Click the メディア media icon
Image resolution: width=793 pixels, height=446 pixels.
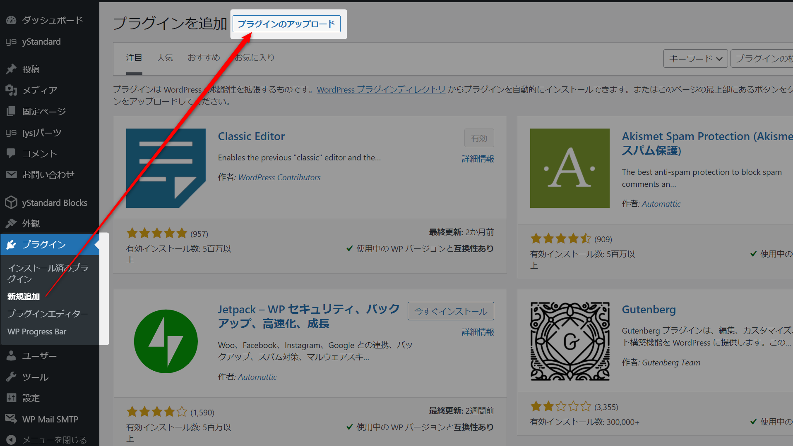(11, 90)
